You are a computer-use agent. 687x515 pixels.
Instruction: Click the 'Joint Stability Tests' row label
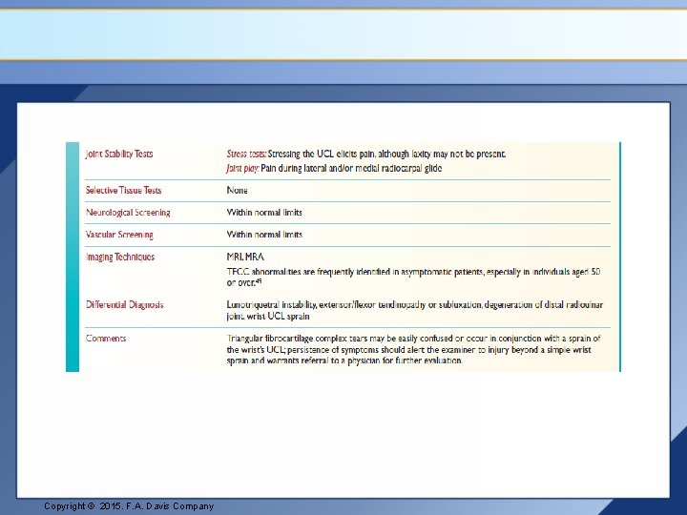(119, 154)
